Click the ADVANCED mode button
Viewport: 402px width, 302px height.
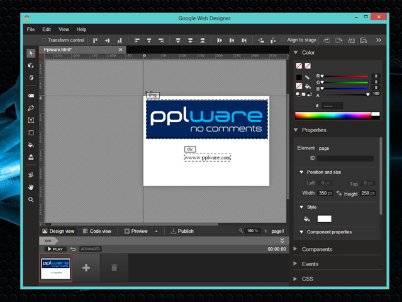tap(90, 249)
